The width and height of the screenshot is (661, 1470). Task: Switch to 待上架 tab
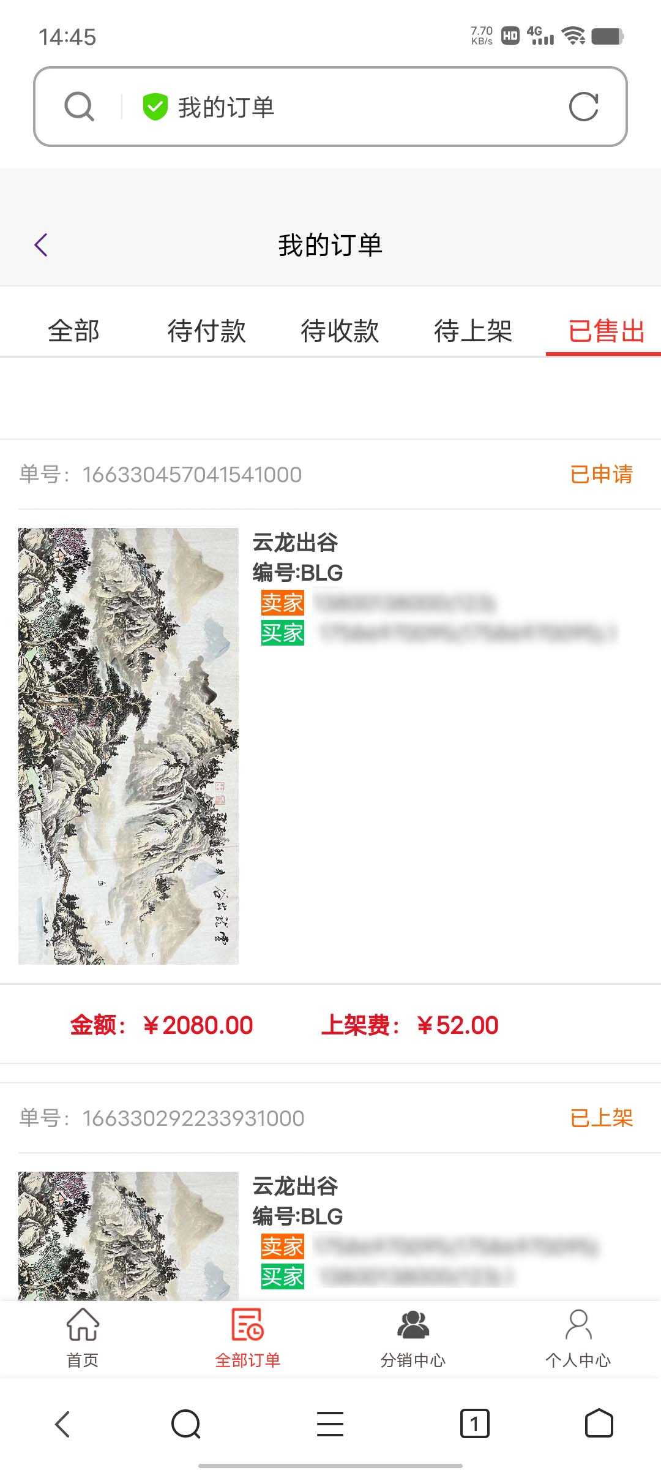[473, 331]
